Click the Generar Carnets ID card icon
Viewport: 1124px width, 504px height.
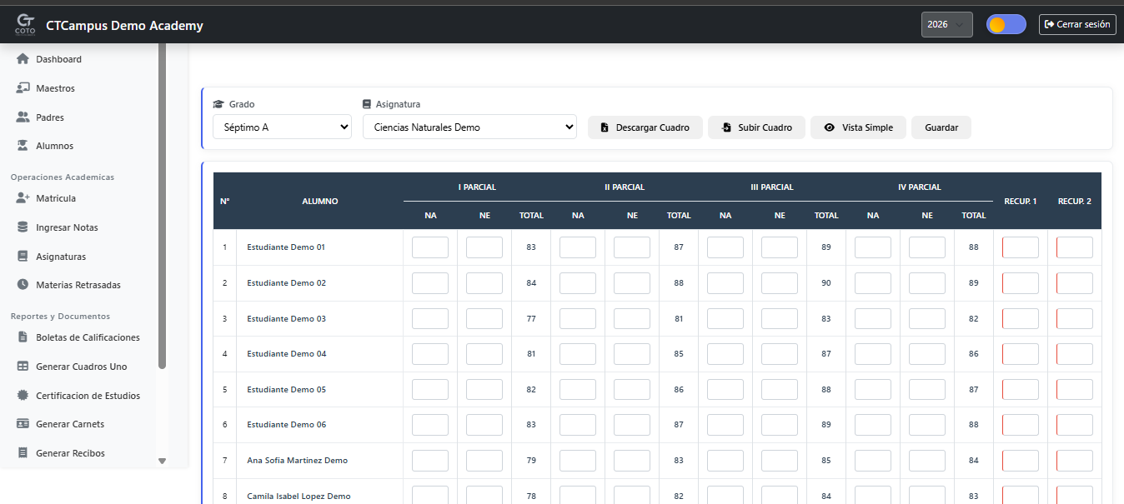point(23,424)
